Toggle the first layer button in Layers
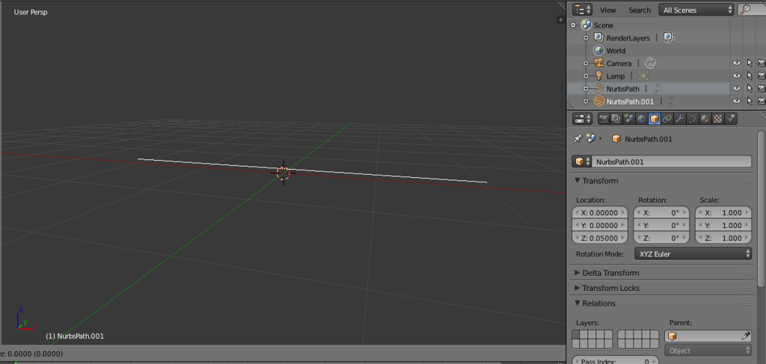This screenshot has width=766, height=364. [576, 334]
